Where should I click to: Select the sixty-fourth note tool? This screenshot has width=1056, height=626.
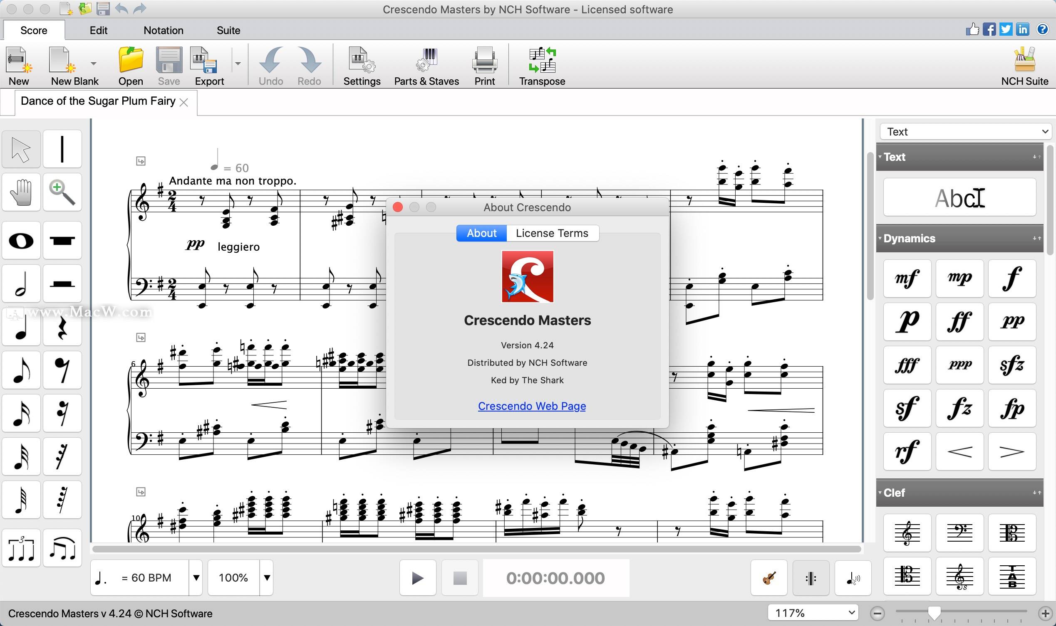21,500
